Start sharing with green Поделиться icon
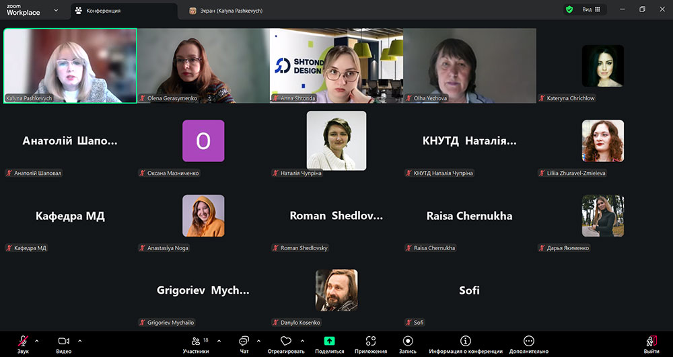 [x=329, y=342]
